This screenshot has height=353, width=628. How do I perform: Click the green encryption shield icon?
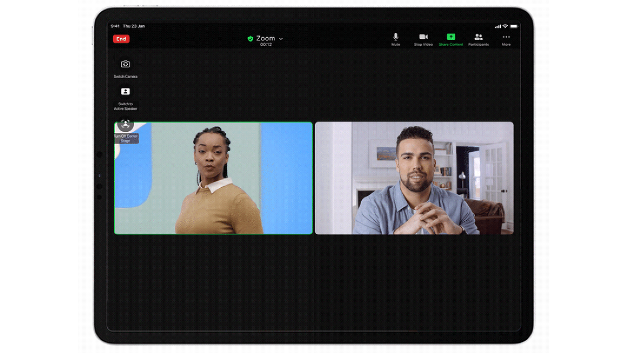click(x=250, y=39)
